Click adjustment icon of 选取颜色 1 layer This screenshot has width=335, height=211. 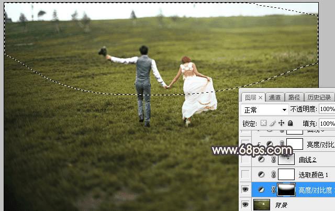coord(261,174)
